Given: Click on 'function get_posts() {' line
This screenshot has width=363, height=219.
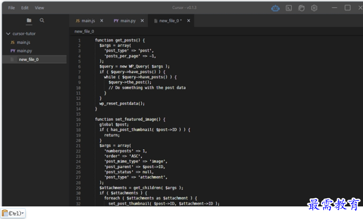Looking at the screenshot, I should click(120, 40).
